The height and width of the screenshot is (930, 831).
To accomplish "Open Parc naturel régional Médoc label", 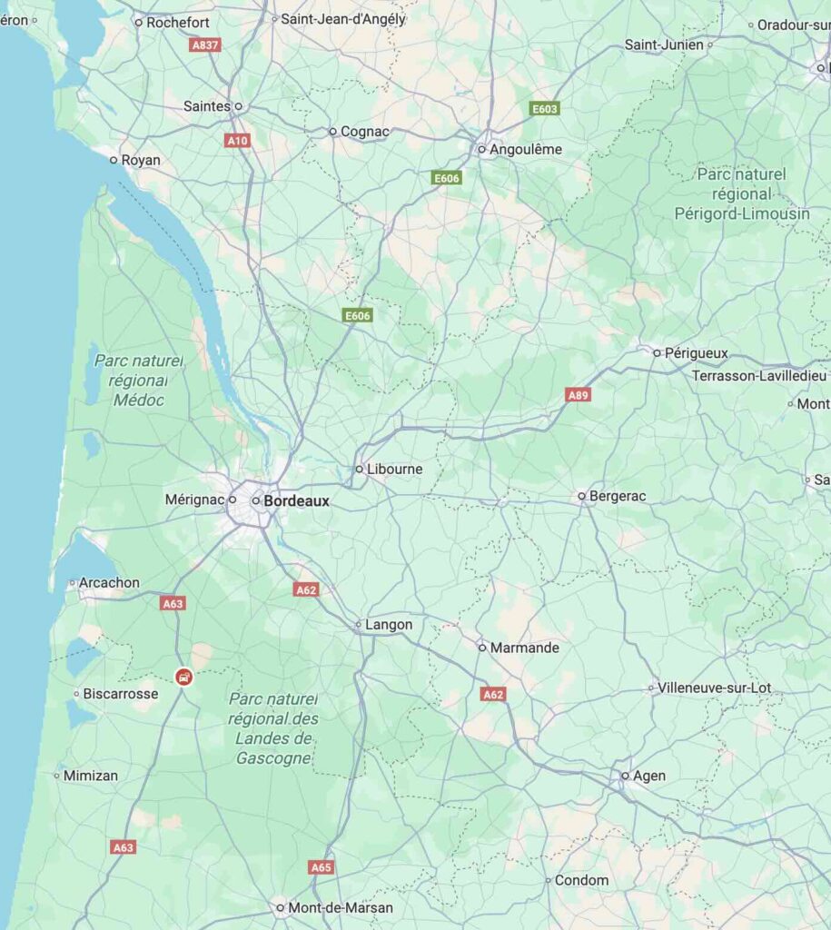I will point(138,381).
